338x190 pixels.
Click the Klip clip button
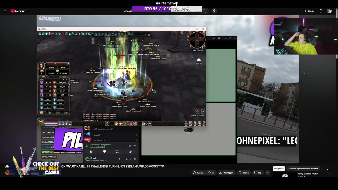click(257, 173)
